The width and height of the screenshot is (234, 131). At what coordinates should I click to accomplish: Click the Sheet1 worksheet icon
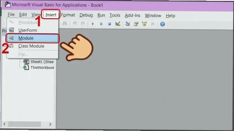pyautogui.click(x=26, y=61)
